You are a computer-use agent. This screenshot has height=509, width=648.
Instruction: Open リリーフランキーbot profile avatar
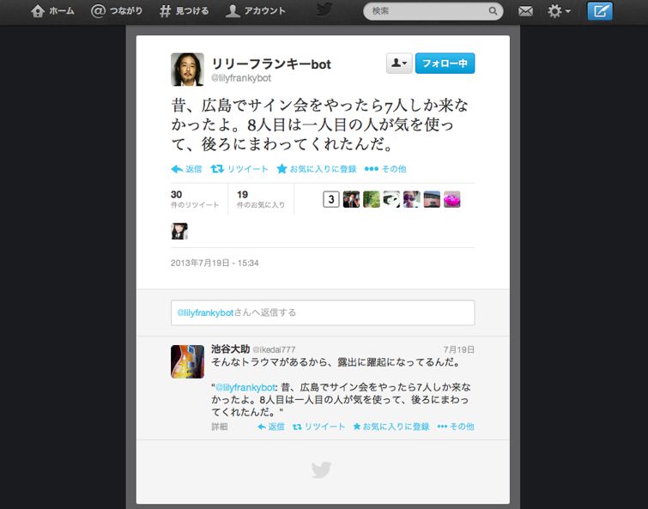tap(187, 70)
